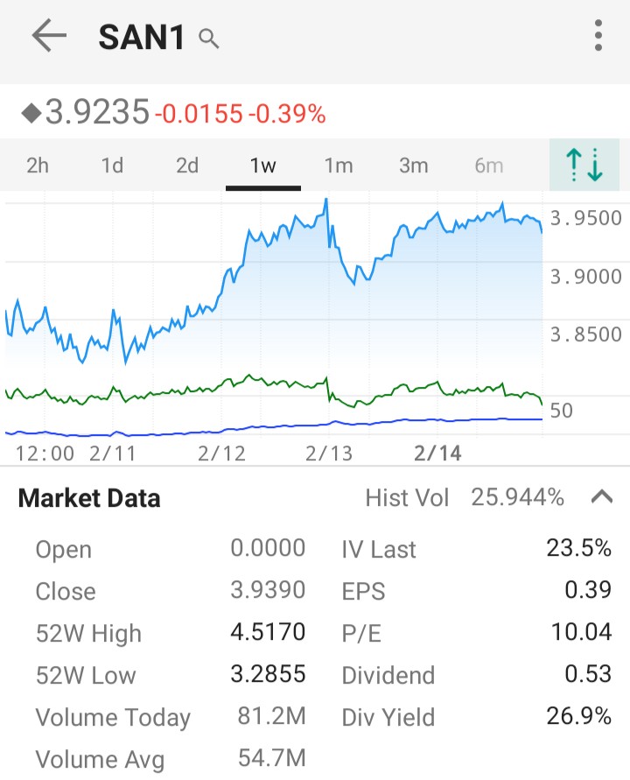Switch to 3m timeframe
The height and width of the screenshot is (780, 630).
click(x=413, y=165)
